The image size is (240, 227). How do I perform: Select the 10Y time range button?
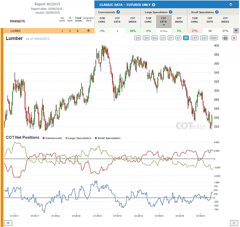(195, 38)
